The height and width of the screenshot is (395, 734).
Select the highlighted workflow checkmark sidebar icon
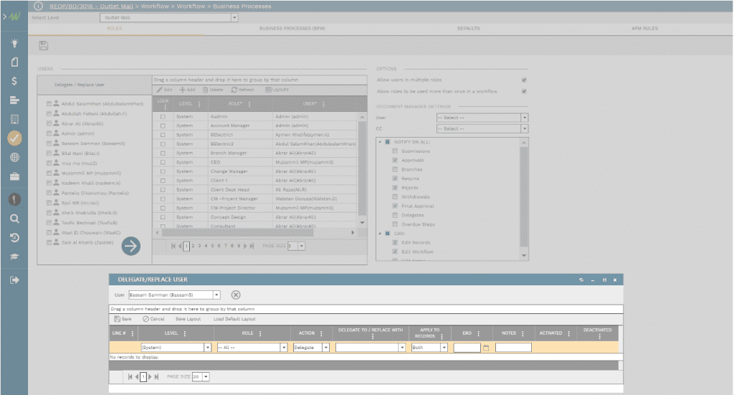click(14, 138)
